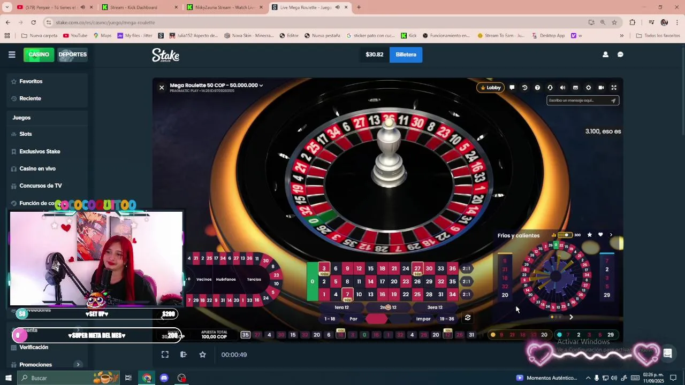Viewport: 685px width, 385px height.
Task: Advance Fríos y calientes carousel arrow
Action: 571,317
